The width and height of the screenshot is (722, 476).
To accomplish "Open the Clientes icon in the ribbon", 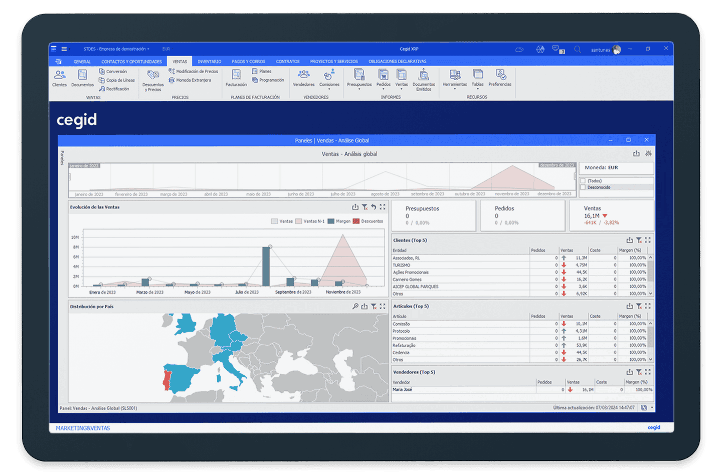I will [x=59, y=77].
